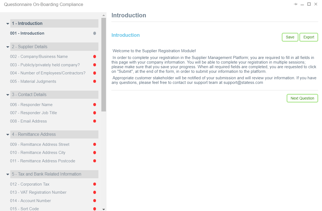Click the pin icon in title bar
Viewport: 322px width, 211px height.
[296, 4]
